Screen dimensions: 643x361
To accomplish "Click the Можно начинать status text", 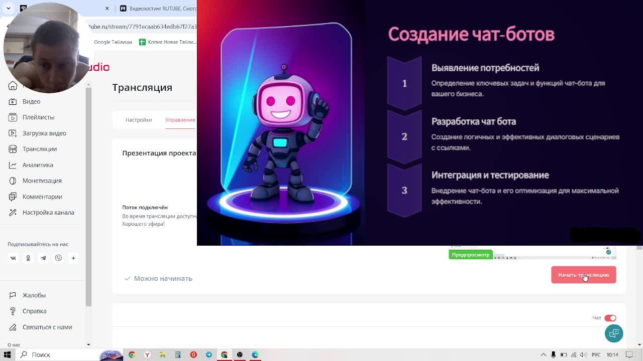I will point(163,278).
